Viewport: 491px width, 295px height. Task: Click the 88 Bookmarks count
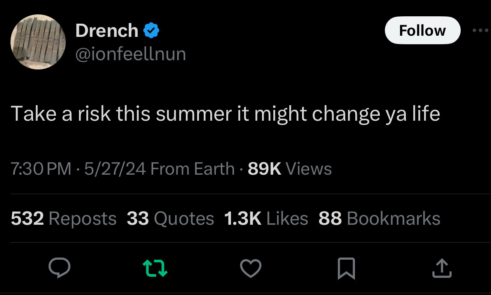click(379, 219)
